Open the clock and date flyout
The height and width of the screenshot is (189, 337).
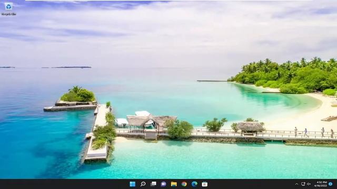point(321,184)
